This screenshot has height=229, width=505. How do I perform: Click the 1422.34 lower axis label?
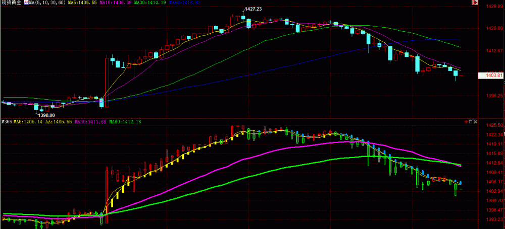pyautogui.click(x=495, y=134)
